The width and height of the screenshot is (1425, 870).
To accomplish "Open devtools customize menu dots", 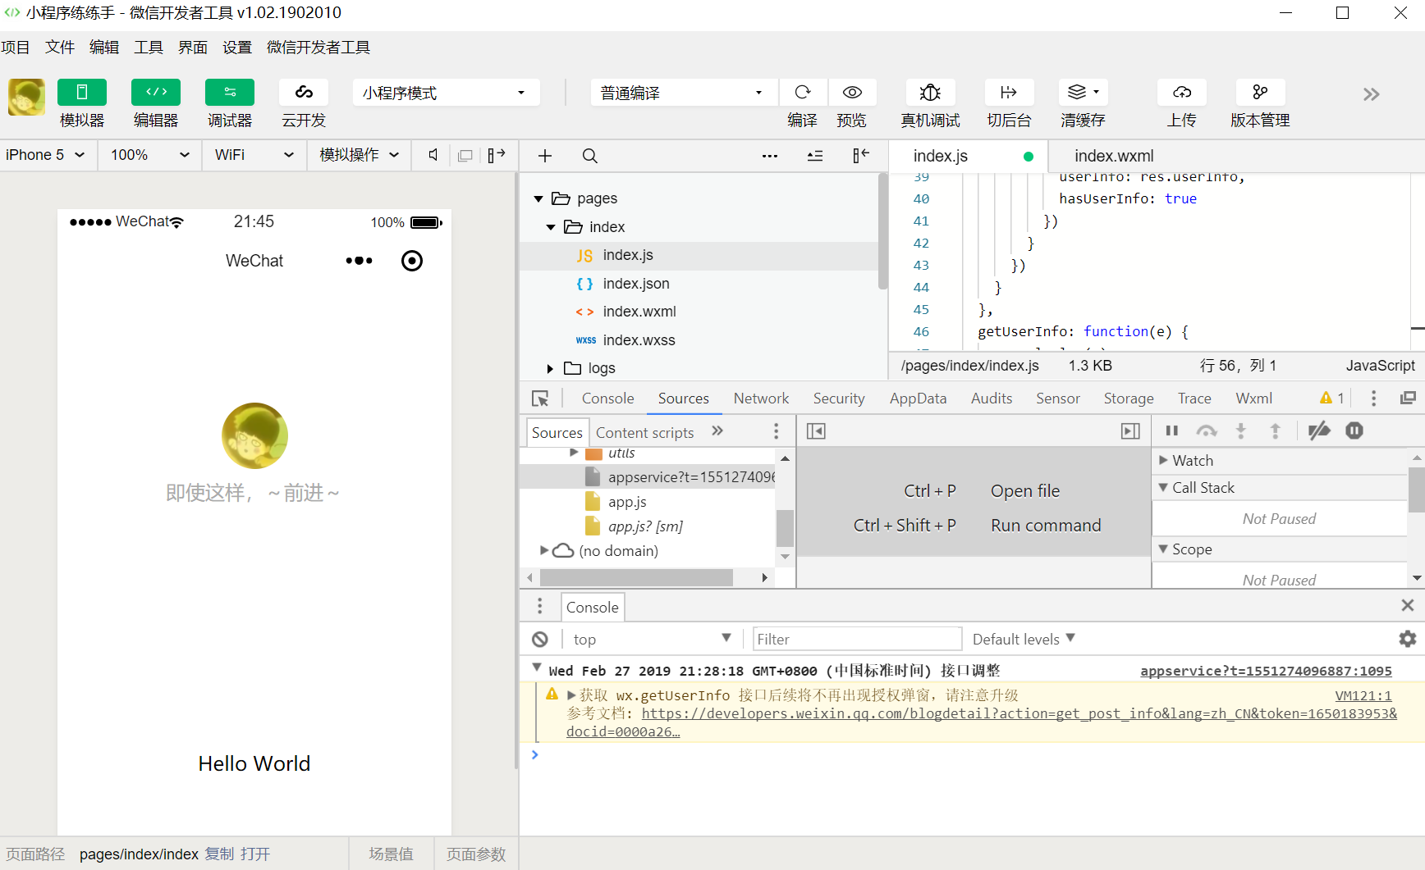I will click(1373, 399).
